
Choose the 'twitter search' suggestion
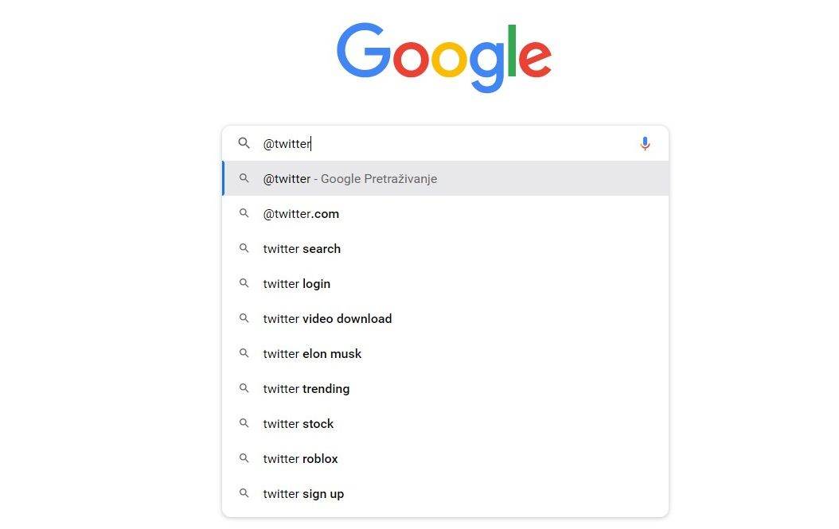[302, 248]
